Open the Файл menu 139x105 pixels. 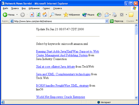click(5, 8)
